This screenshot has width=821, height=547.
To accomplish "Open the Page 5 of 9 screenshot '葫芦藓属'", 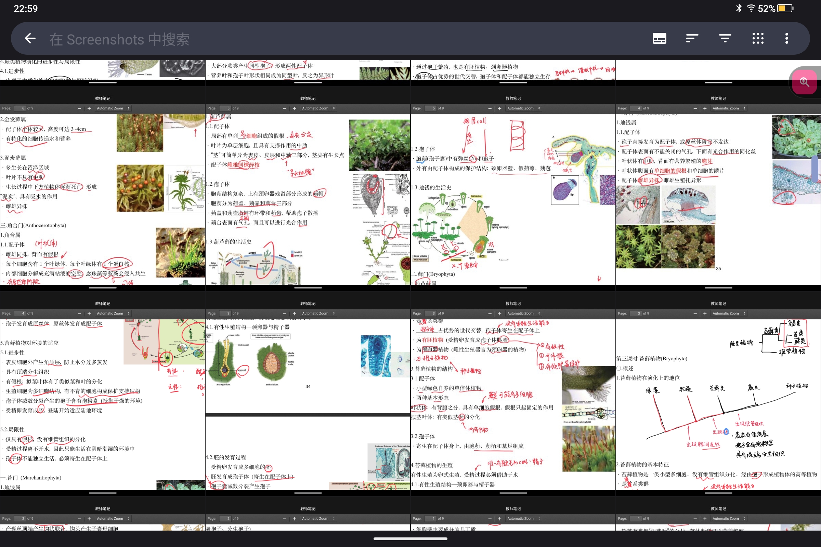I will coord(308,189).
